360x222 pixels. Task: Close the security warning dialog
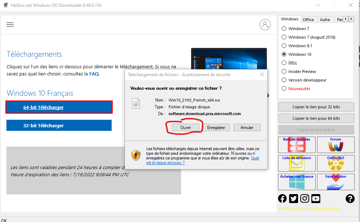[x=262, y=74]
